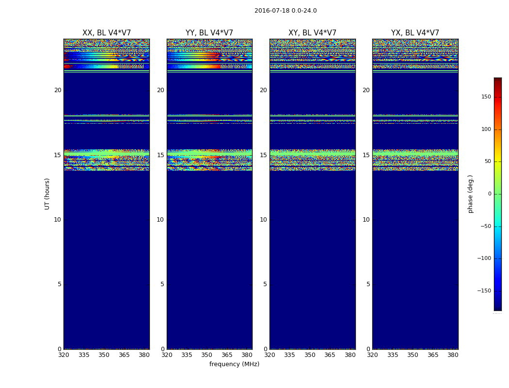Screen dimensions: 509x388
Task: Click the figure title "2016-07-18 0.0-24.0"
Action: (286, 11)
